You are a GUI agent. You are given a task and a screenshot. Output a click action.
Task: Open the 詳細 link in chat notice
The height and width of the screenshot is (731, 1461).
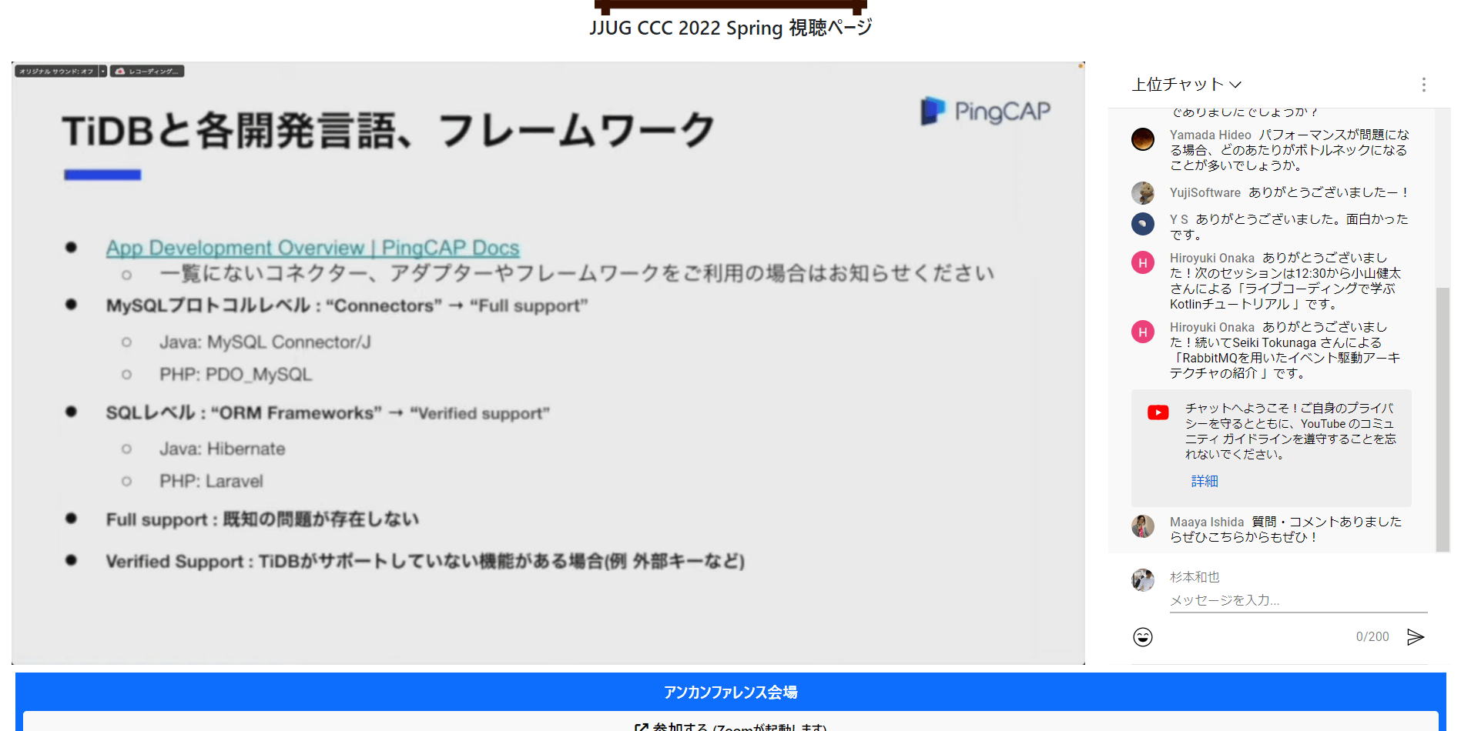coord(1205,481)
